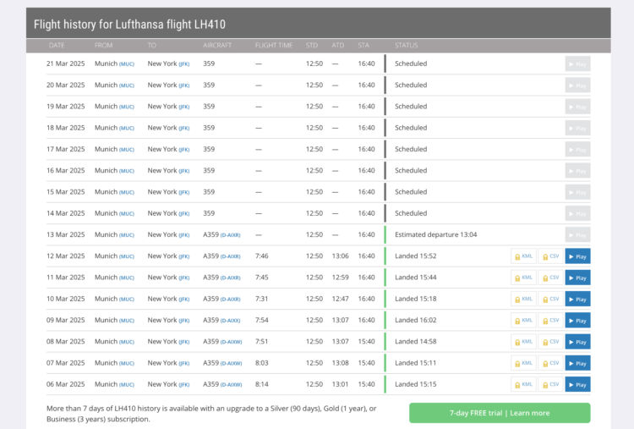This screenshot has height=429, width=634.
Task: Click the ATD column header
Action: pos(337,46)
